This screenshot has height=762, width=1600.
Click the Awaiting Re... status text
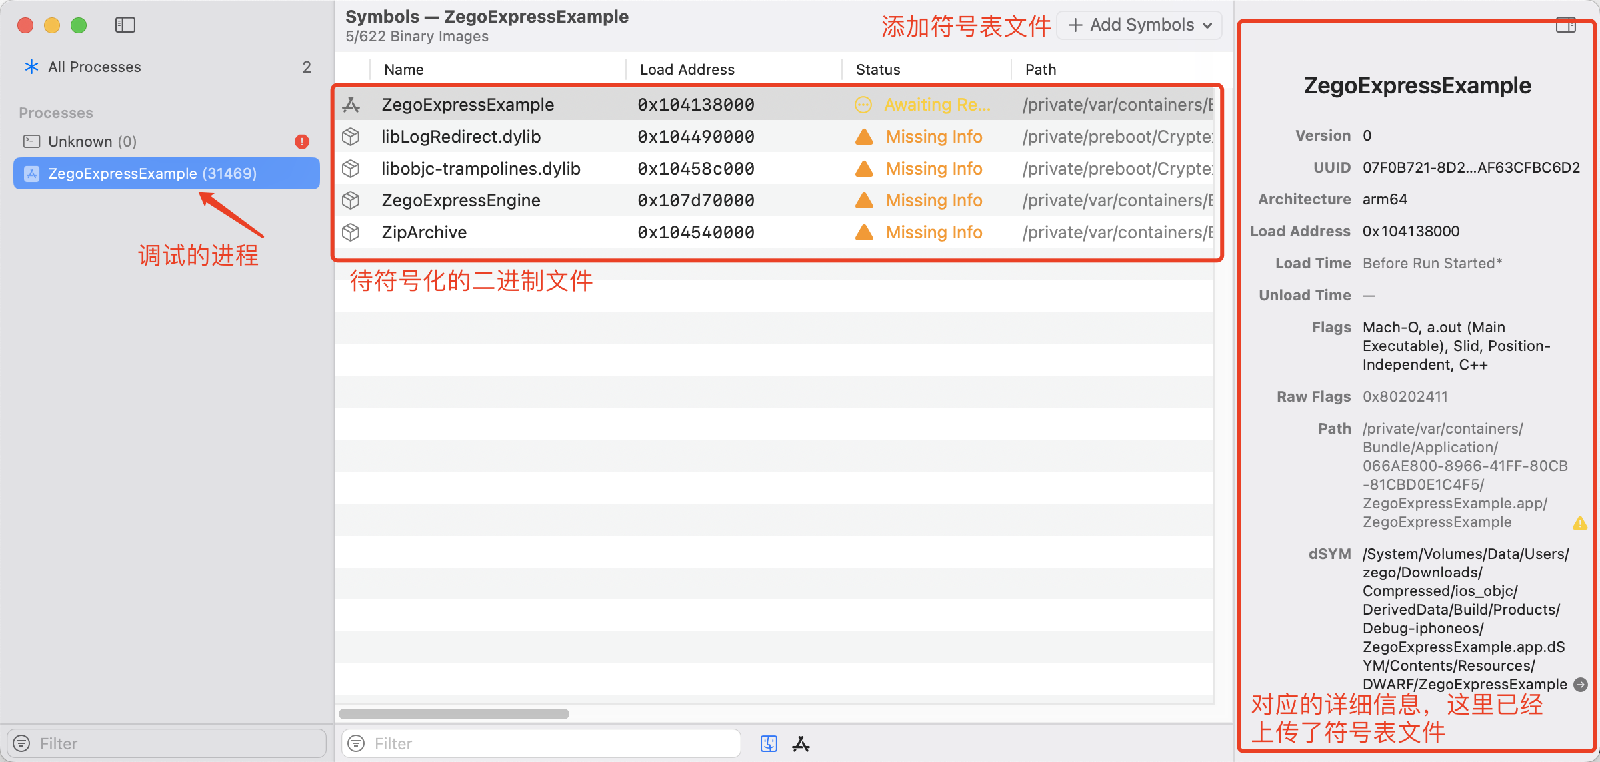[937, 105]
